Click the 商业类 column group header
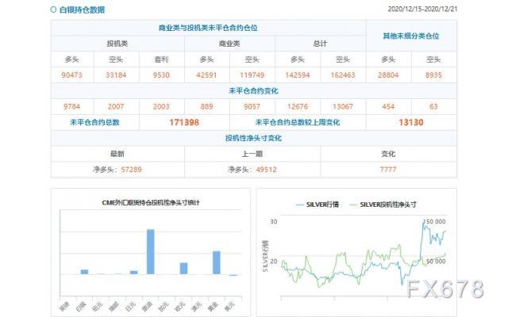Viewport: 508px width, 317px height. (229, 44)
